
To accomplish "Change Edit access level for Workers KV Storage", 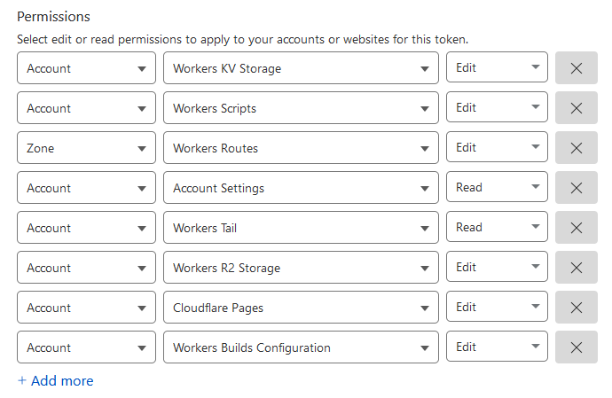I will [497, 67].
